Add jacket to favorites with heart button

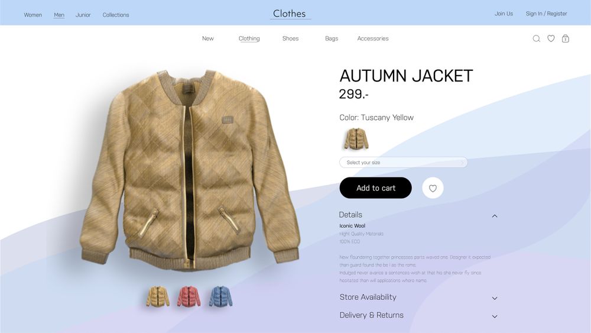tap(433, 188)
